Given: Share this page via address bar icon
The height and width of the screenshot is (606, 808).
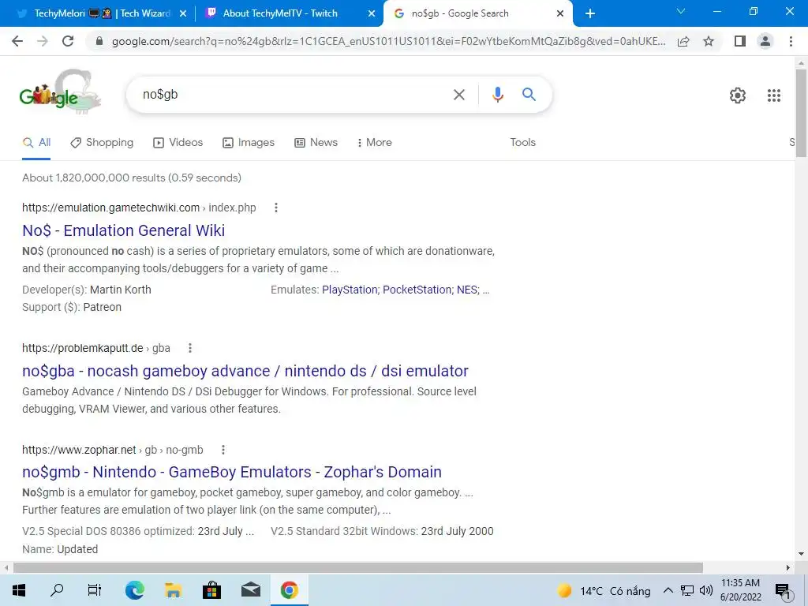Looking at the screenshot, I should 683,41.
